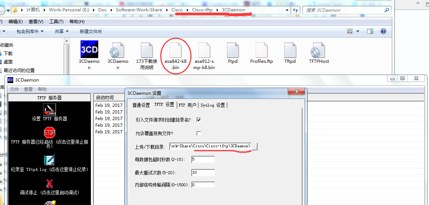
Task: Switch to the Syslog 设置 tab
Action: tap(213, 105)
